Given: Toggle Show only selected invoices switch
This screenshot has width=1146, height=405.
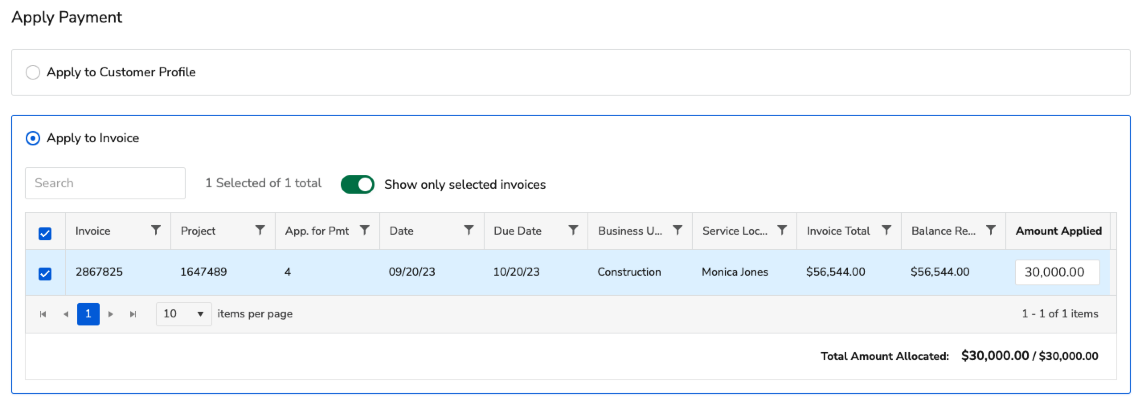Looking at the screenshot, I should click(x=357, y=184).
